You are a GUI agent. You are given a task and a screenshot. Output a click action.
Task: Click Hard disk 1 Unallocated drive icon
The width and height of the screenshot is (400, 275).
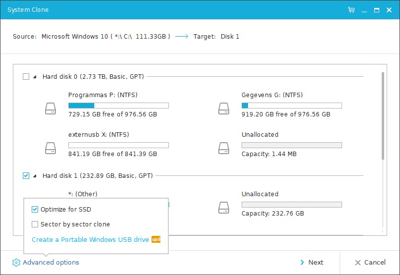point(224,207)
